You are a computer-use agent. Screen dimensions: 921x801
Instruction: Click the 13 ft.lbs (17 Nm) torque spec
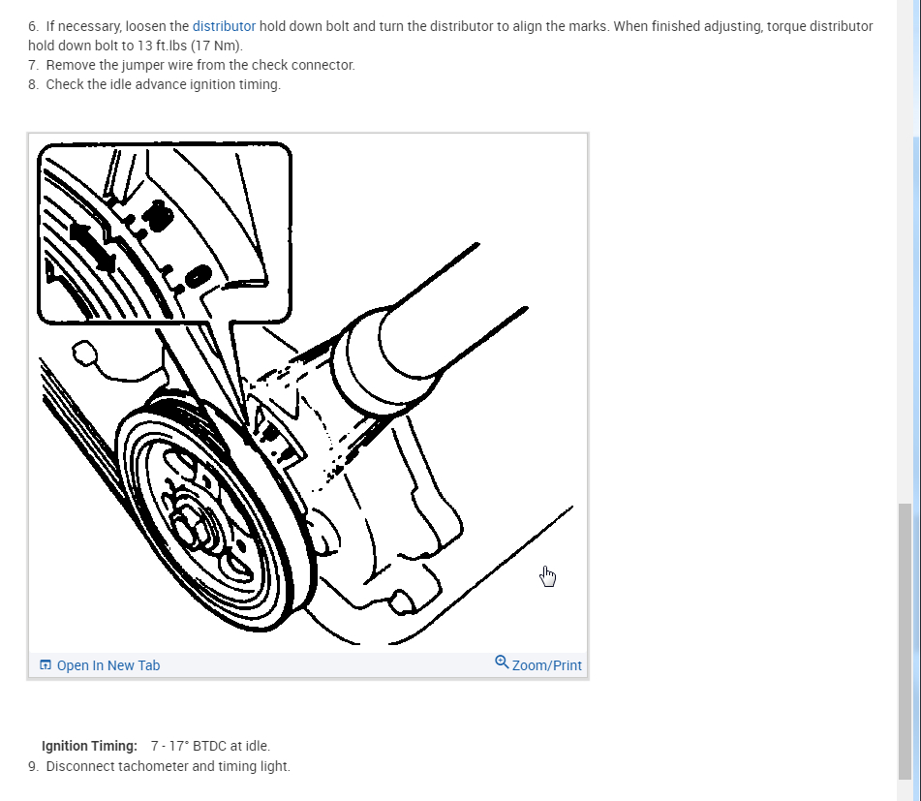190,46
